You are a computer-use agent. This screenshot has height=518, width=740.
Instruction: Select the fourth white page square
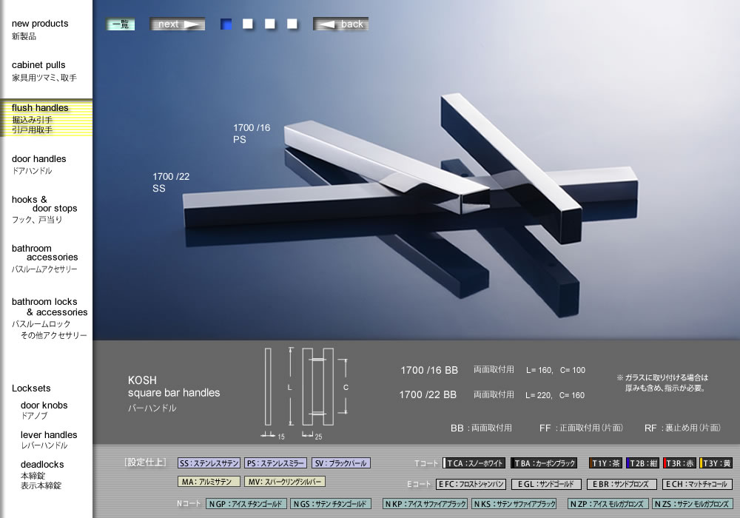[292, 24]
